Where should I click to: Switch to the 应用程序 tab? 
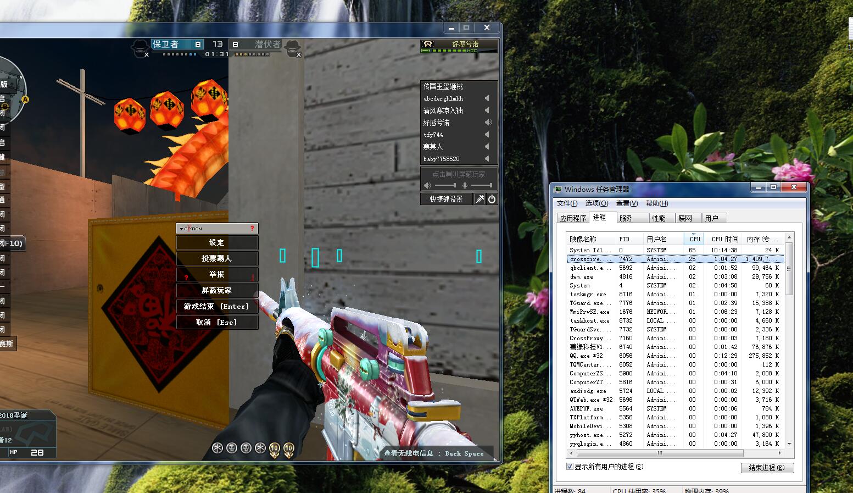573,218
